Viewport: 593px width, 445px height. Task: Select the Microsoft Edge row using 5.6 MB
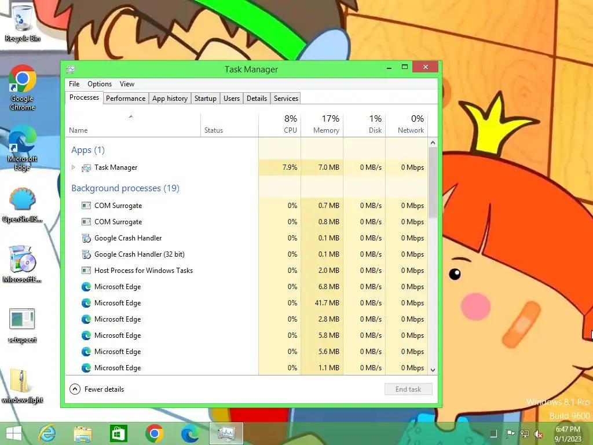point(247,352)
